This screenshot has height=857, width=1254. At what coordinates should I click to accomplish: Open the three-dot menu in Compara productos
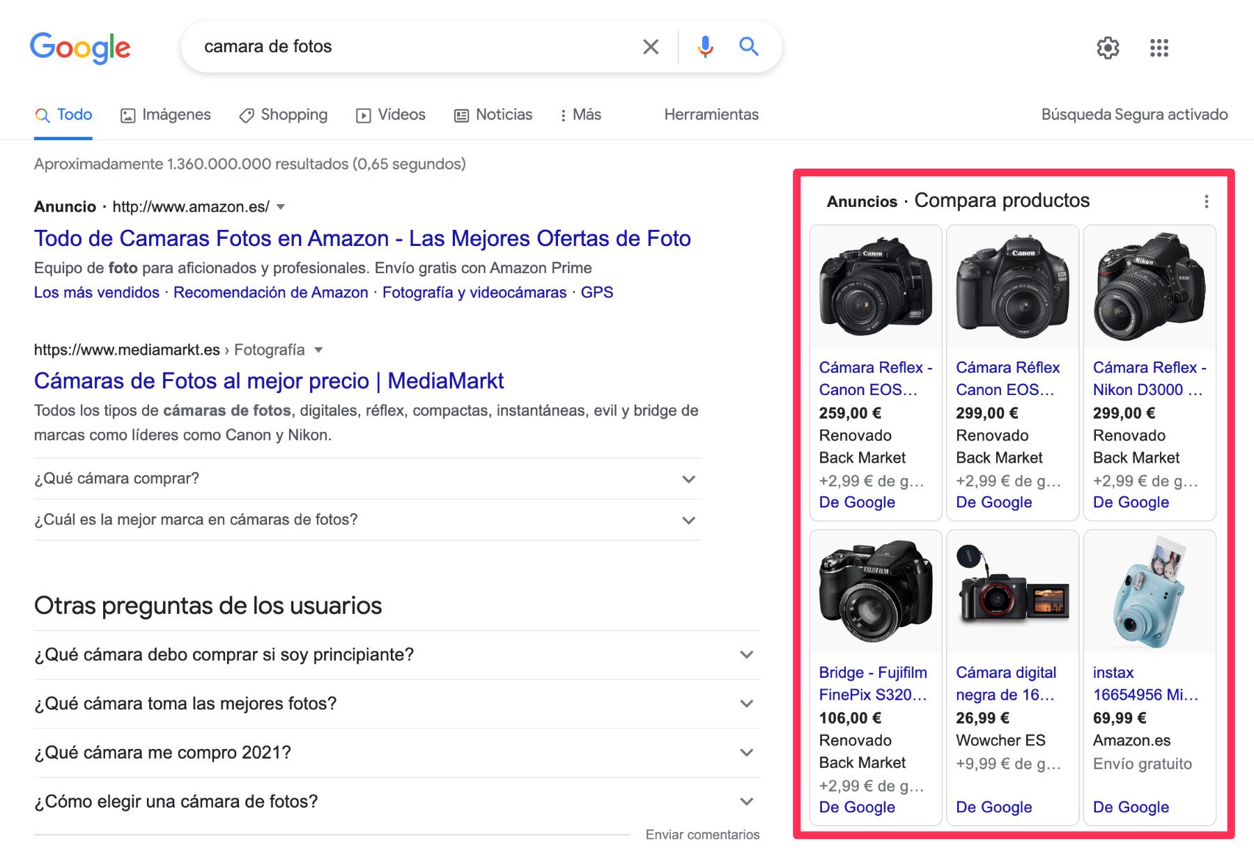point(1207,201)
